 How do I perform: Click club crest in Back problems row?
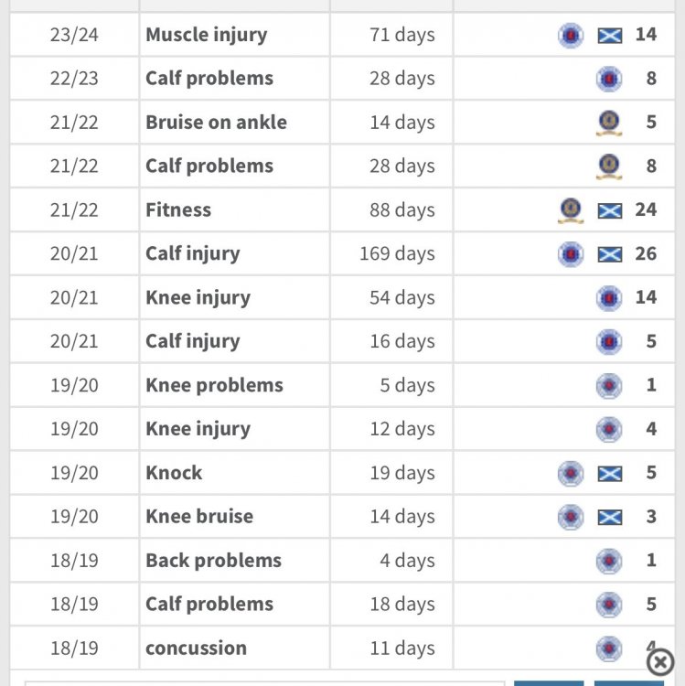(x=609, y=561)
